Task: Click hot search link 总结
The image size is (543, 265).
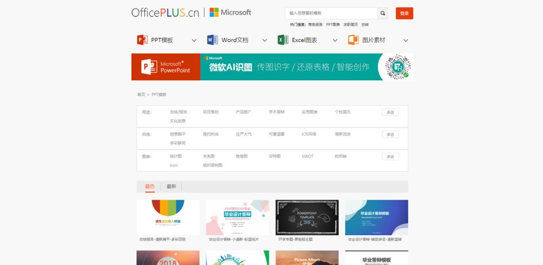Action: pyautogui.click(x=365, y=25)
